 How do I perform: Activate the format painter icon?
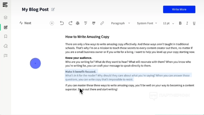click(x=94, y=23)
